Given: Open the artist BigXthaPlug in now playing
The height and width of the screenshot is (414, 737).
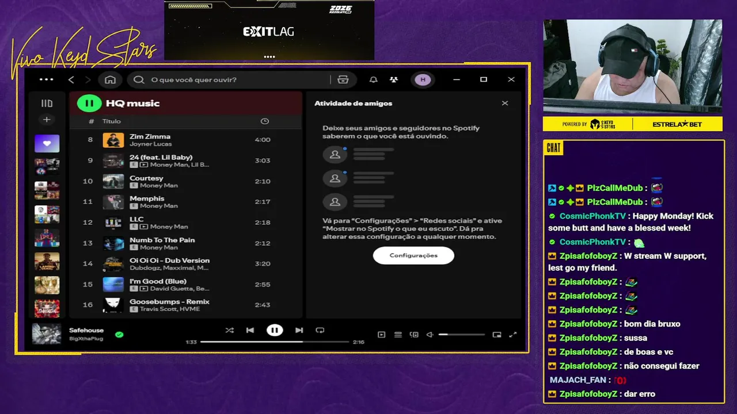Looking at the screenshot, I should [86, 339].
